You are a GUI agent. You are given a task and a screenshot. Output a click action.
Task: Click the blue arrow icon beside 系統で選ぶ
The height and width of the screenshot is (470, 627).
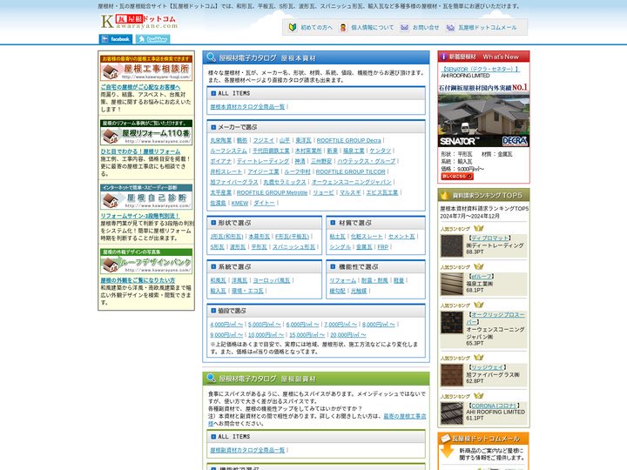(213, 266)
